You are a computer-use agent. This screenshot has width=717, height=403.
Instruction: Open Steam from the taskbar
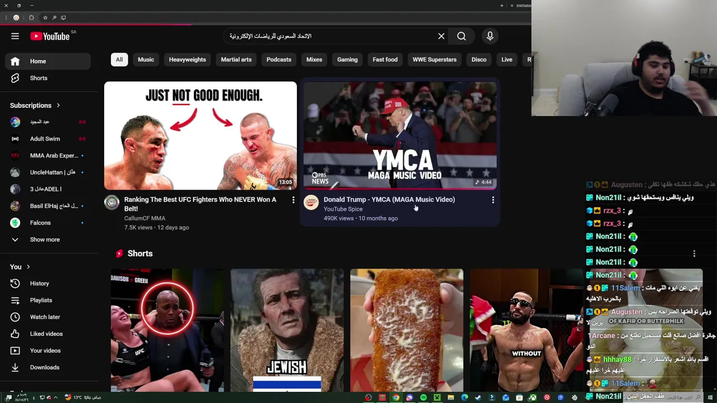coord(478,397)
